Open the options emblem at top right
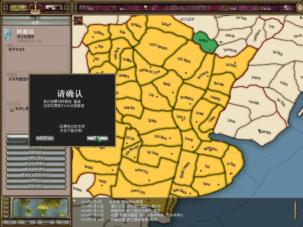This screenshot has height=227, width=303. point(300,8)
